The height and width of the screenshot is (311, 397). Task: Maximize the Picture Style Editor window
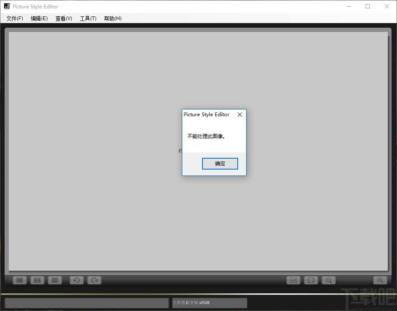tap(368, 6)
